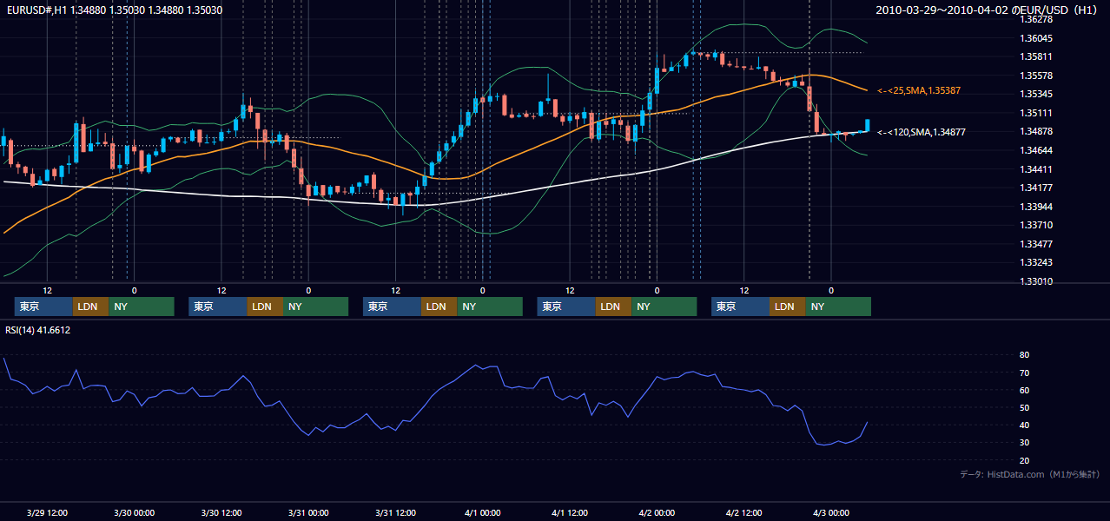Select the 2010-03-29~2010-04-02 EUR/USD chart title

pyautogui.click(x=988, y=10)
